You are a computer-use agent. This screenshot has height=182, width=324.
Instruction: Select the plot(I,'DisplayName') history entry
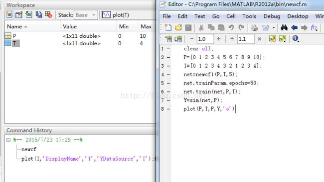[88, 159]
